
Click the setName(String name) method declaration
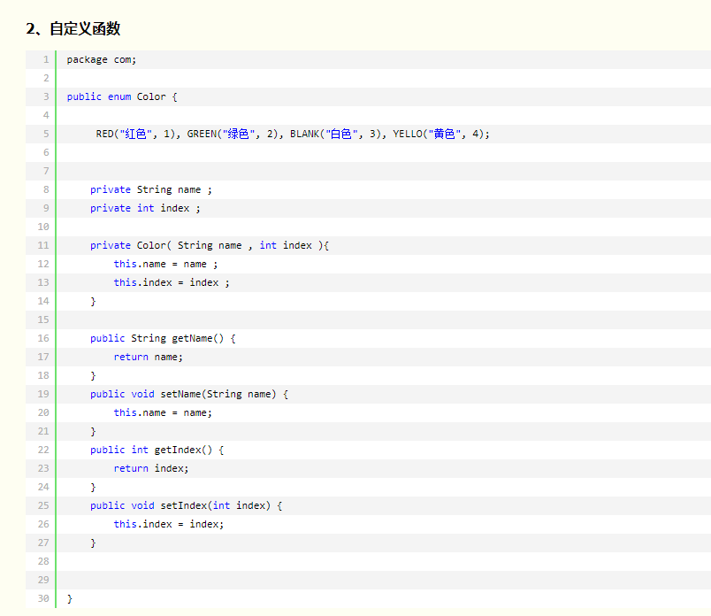[x=188, y=394]
